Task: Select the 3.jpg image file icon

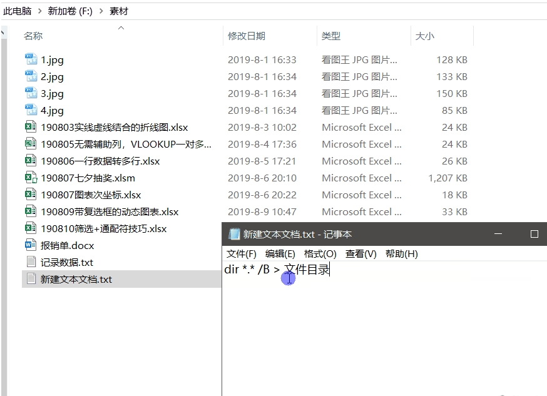Action: 31,93
